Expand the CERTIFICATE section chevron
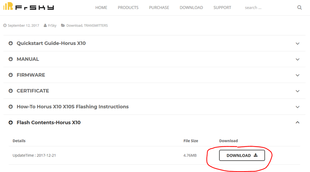Viewport: 310px width, 172px height. [298, 91]
